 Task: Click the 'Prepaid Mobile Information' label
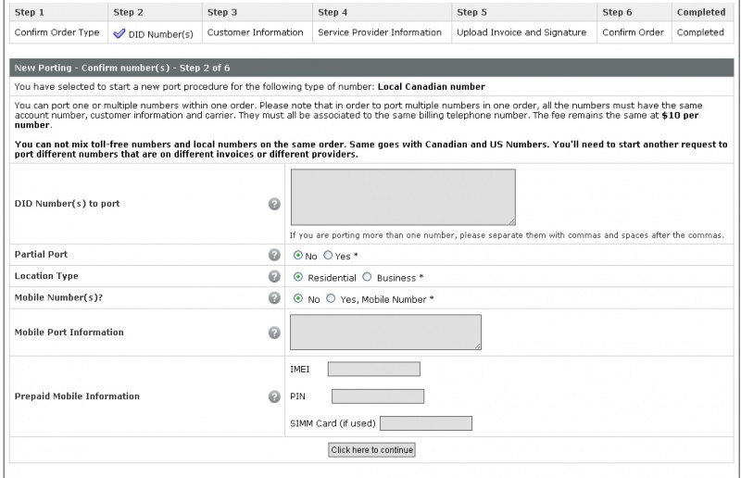pyautogui.click(x=77, y=396)
